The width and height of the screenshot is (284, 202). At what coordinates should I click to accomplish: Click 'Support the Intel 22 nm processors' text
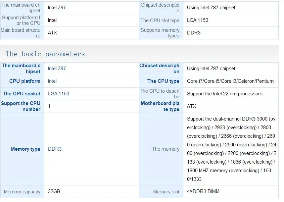coord(225,94)
